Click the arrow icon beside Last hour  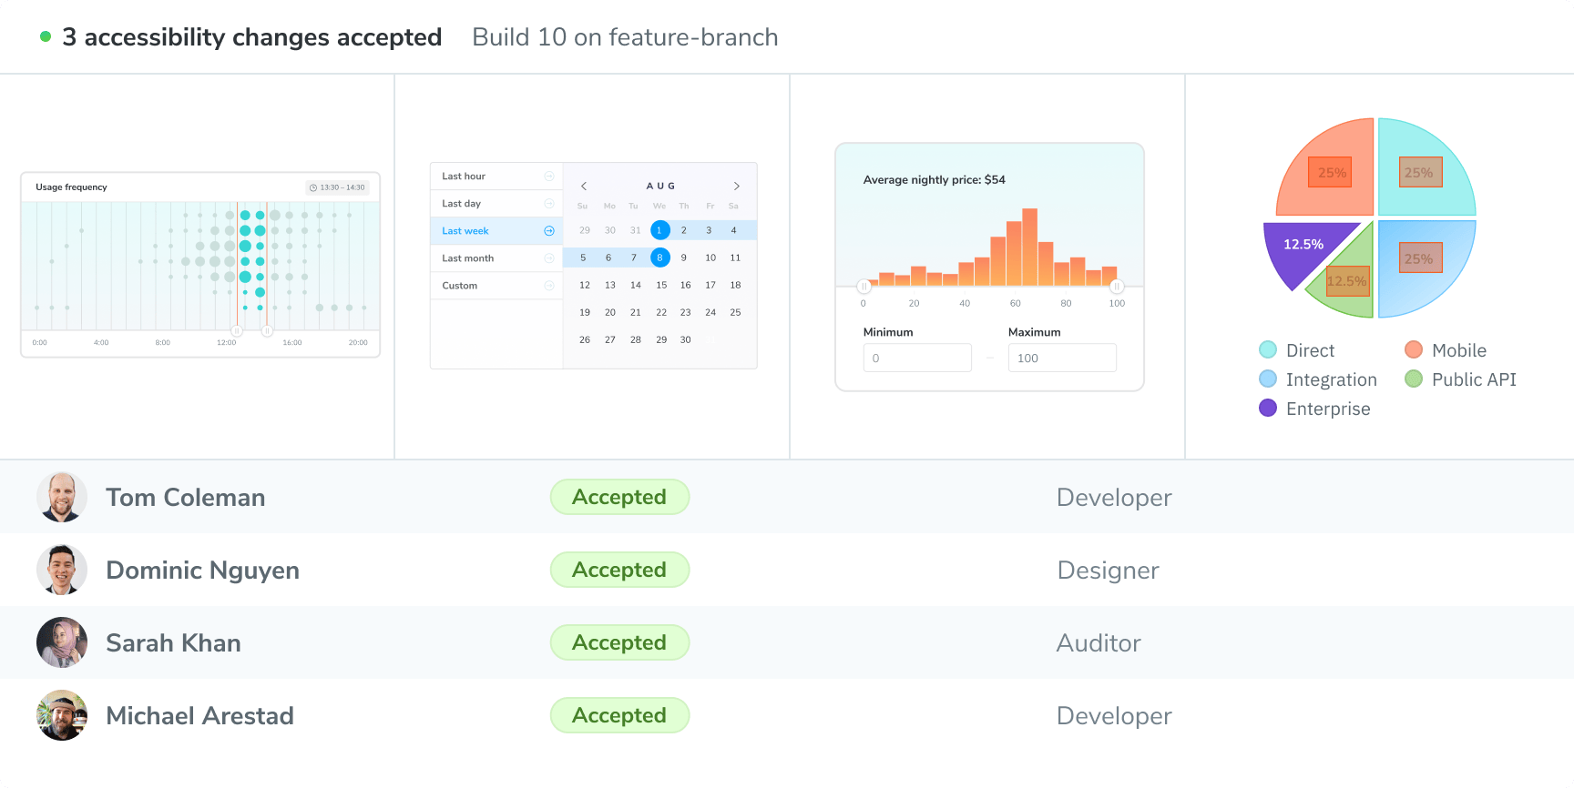(x=548, y=177)
